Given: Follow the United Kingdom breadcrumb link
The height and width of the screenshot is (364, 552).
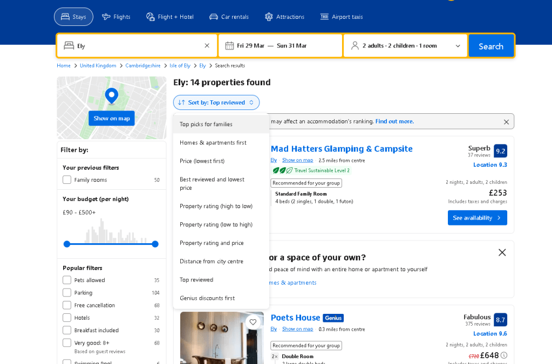Looking at the screenshot, I should click(98, 66).
